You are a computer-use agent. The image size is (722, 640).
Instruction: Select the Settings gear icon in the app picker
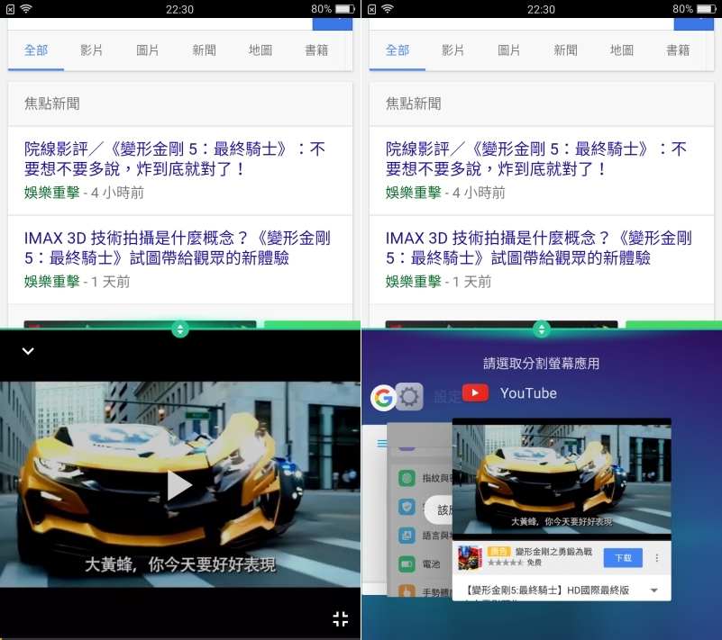click(409, 397)
